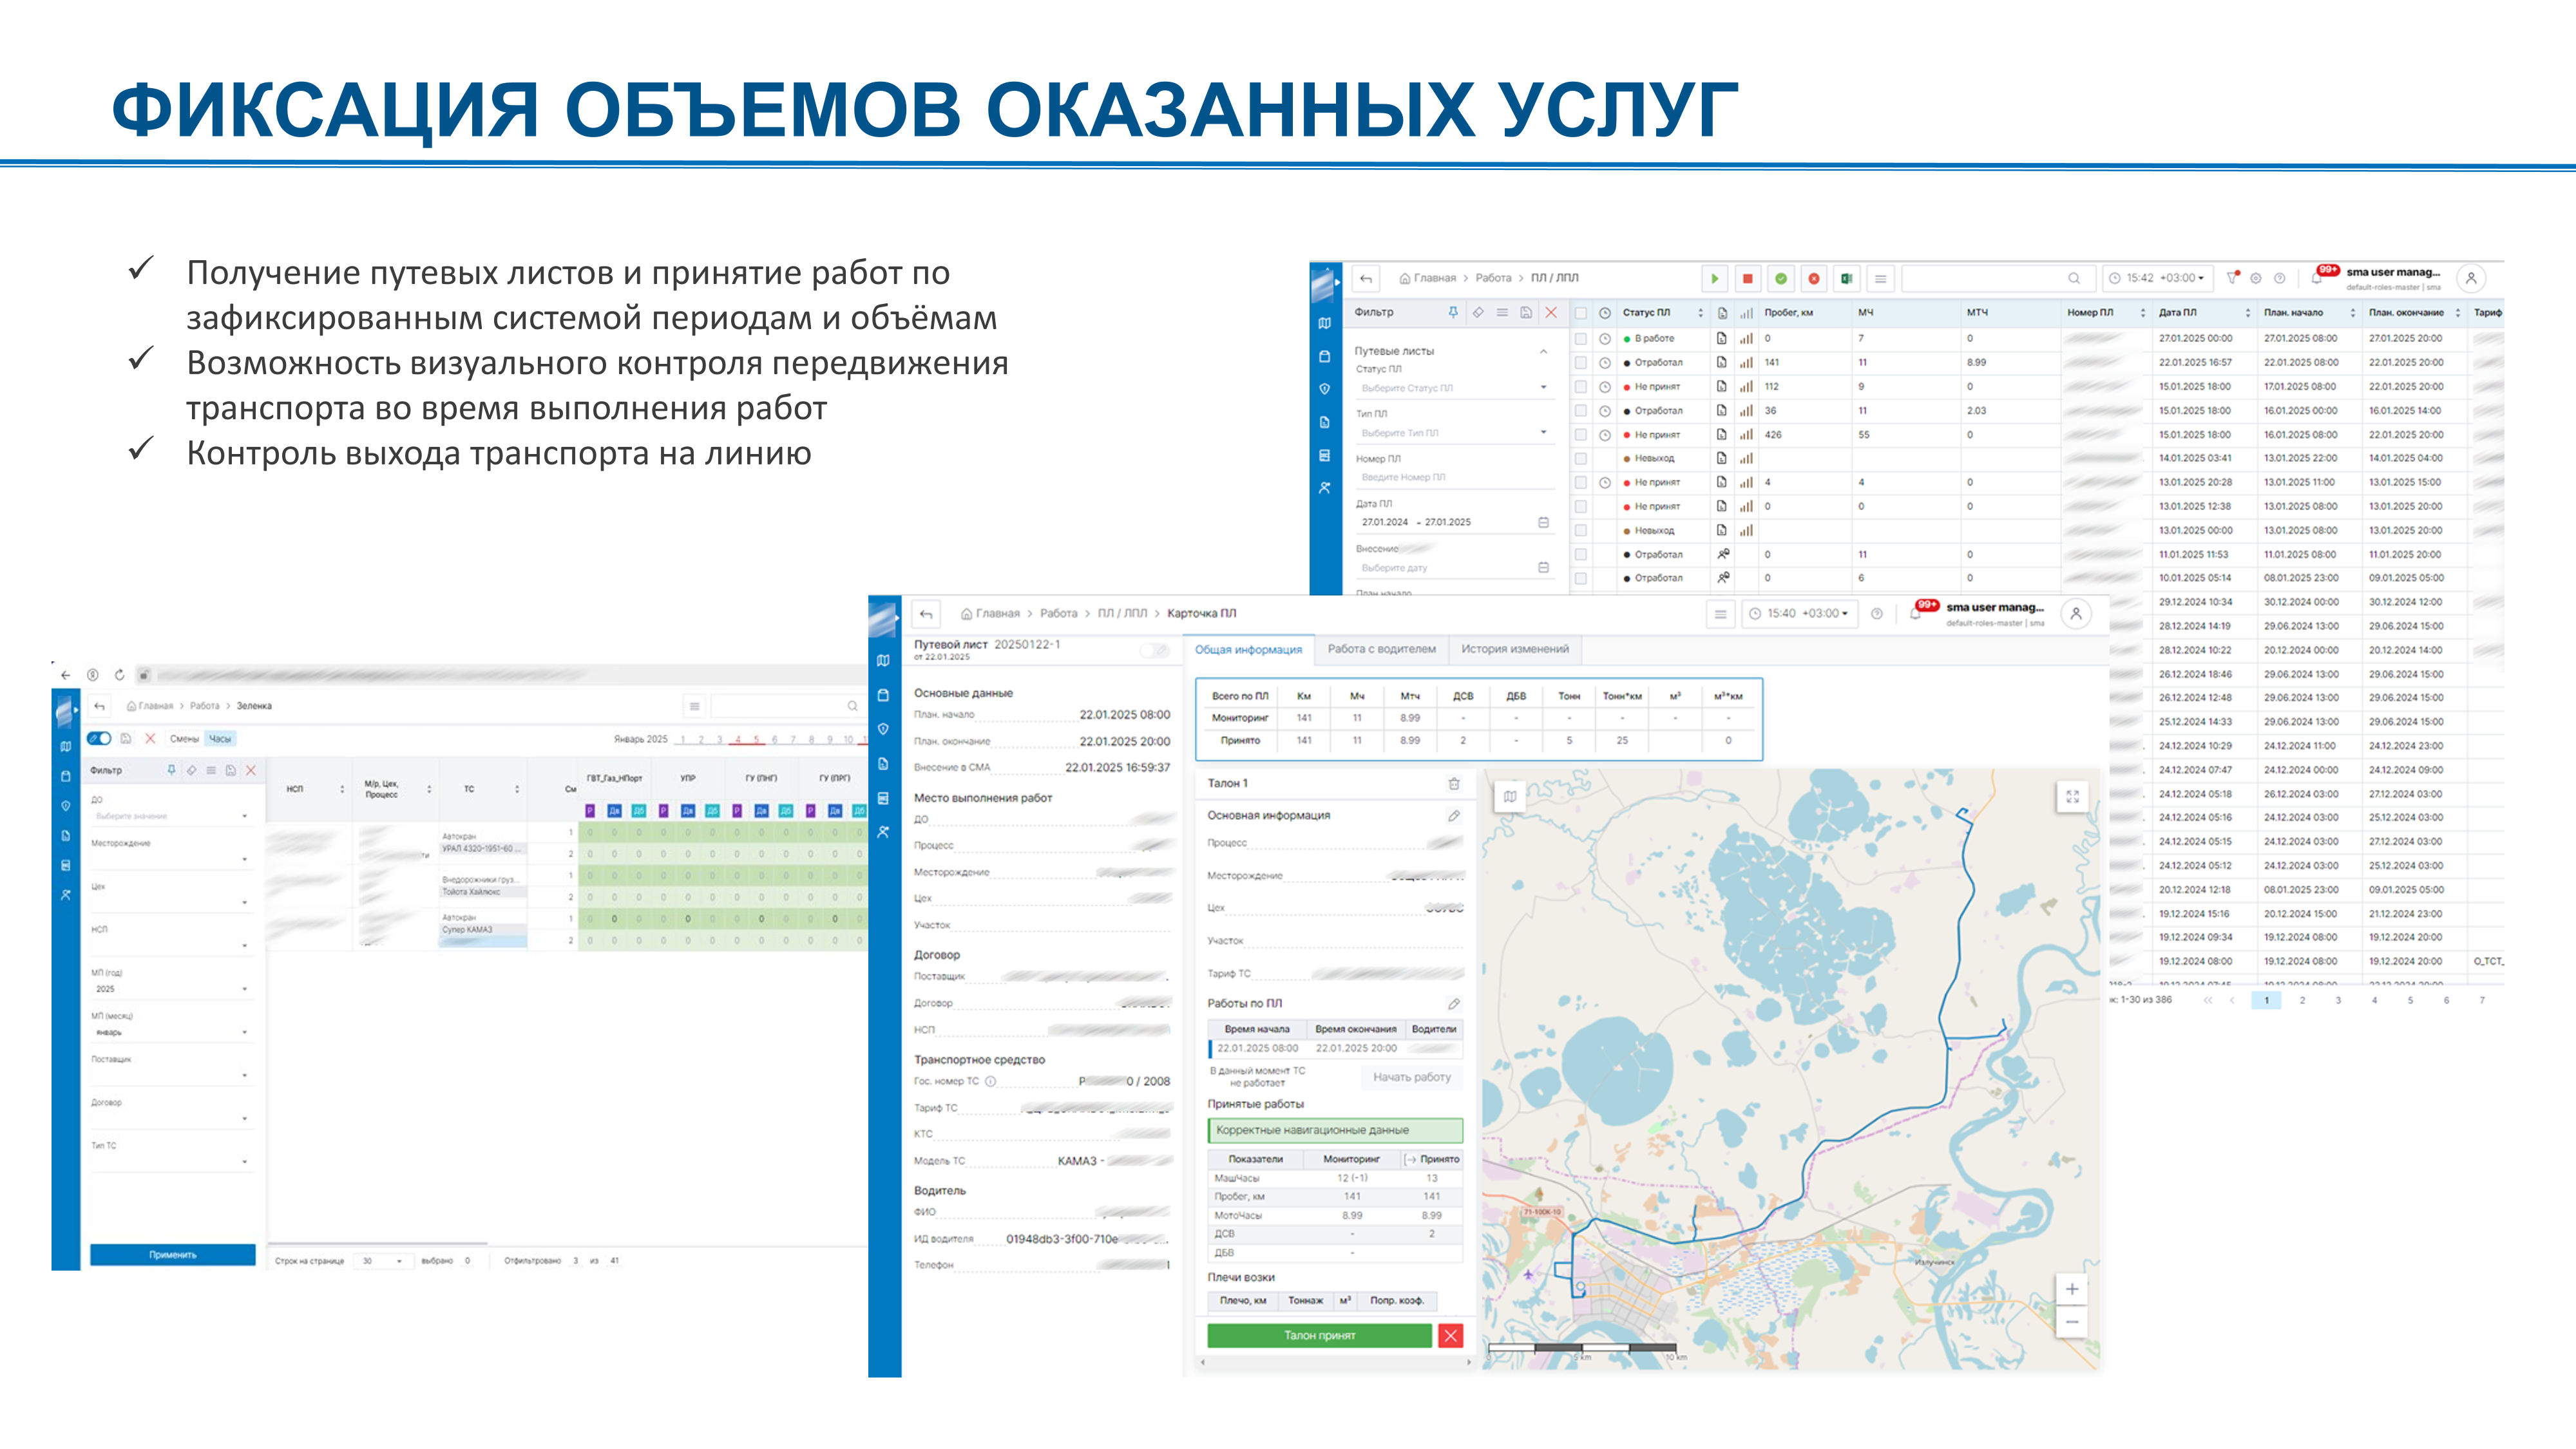This screenshot has height=1449, width=2576.
Task: Zoom in on the route map
Action: tap(2072, 1289)
